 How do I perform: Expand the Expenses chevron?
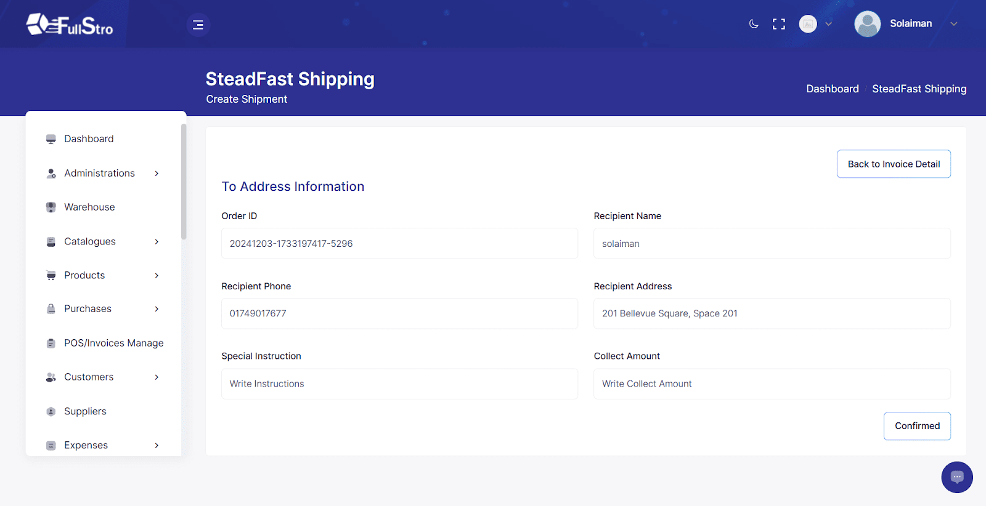[x=157, y=445]
